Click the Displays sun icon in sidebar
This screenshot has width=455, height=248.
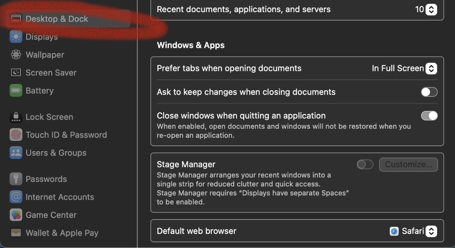coord(16,37)
